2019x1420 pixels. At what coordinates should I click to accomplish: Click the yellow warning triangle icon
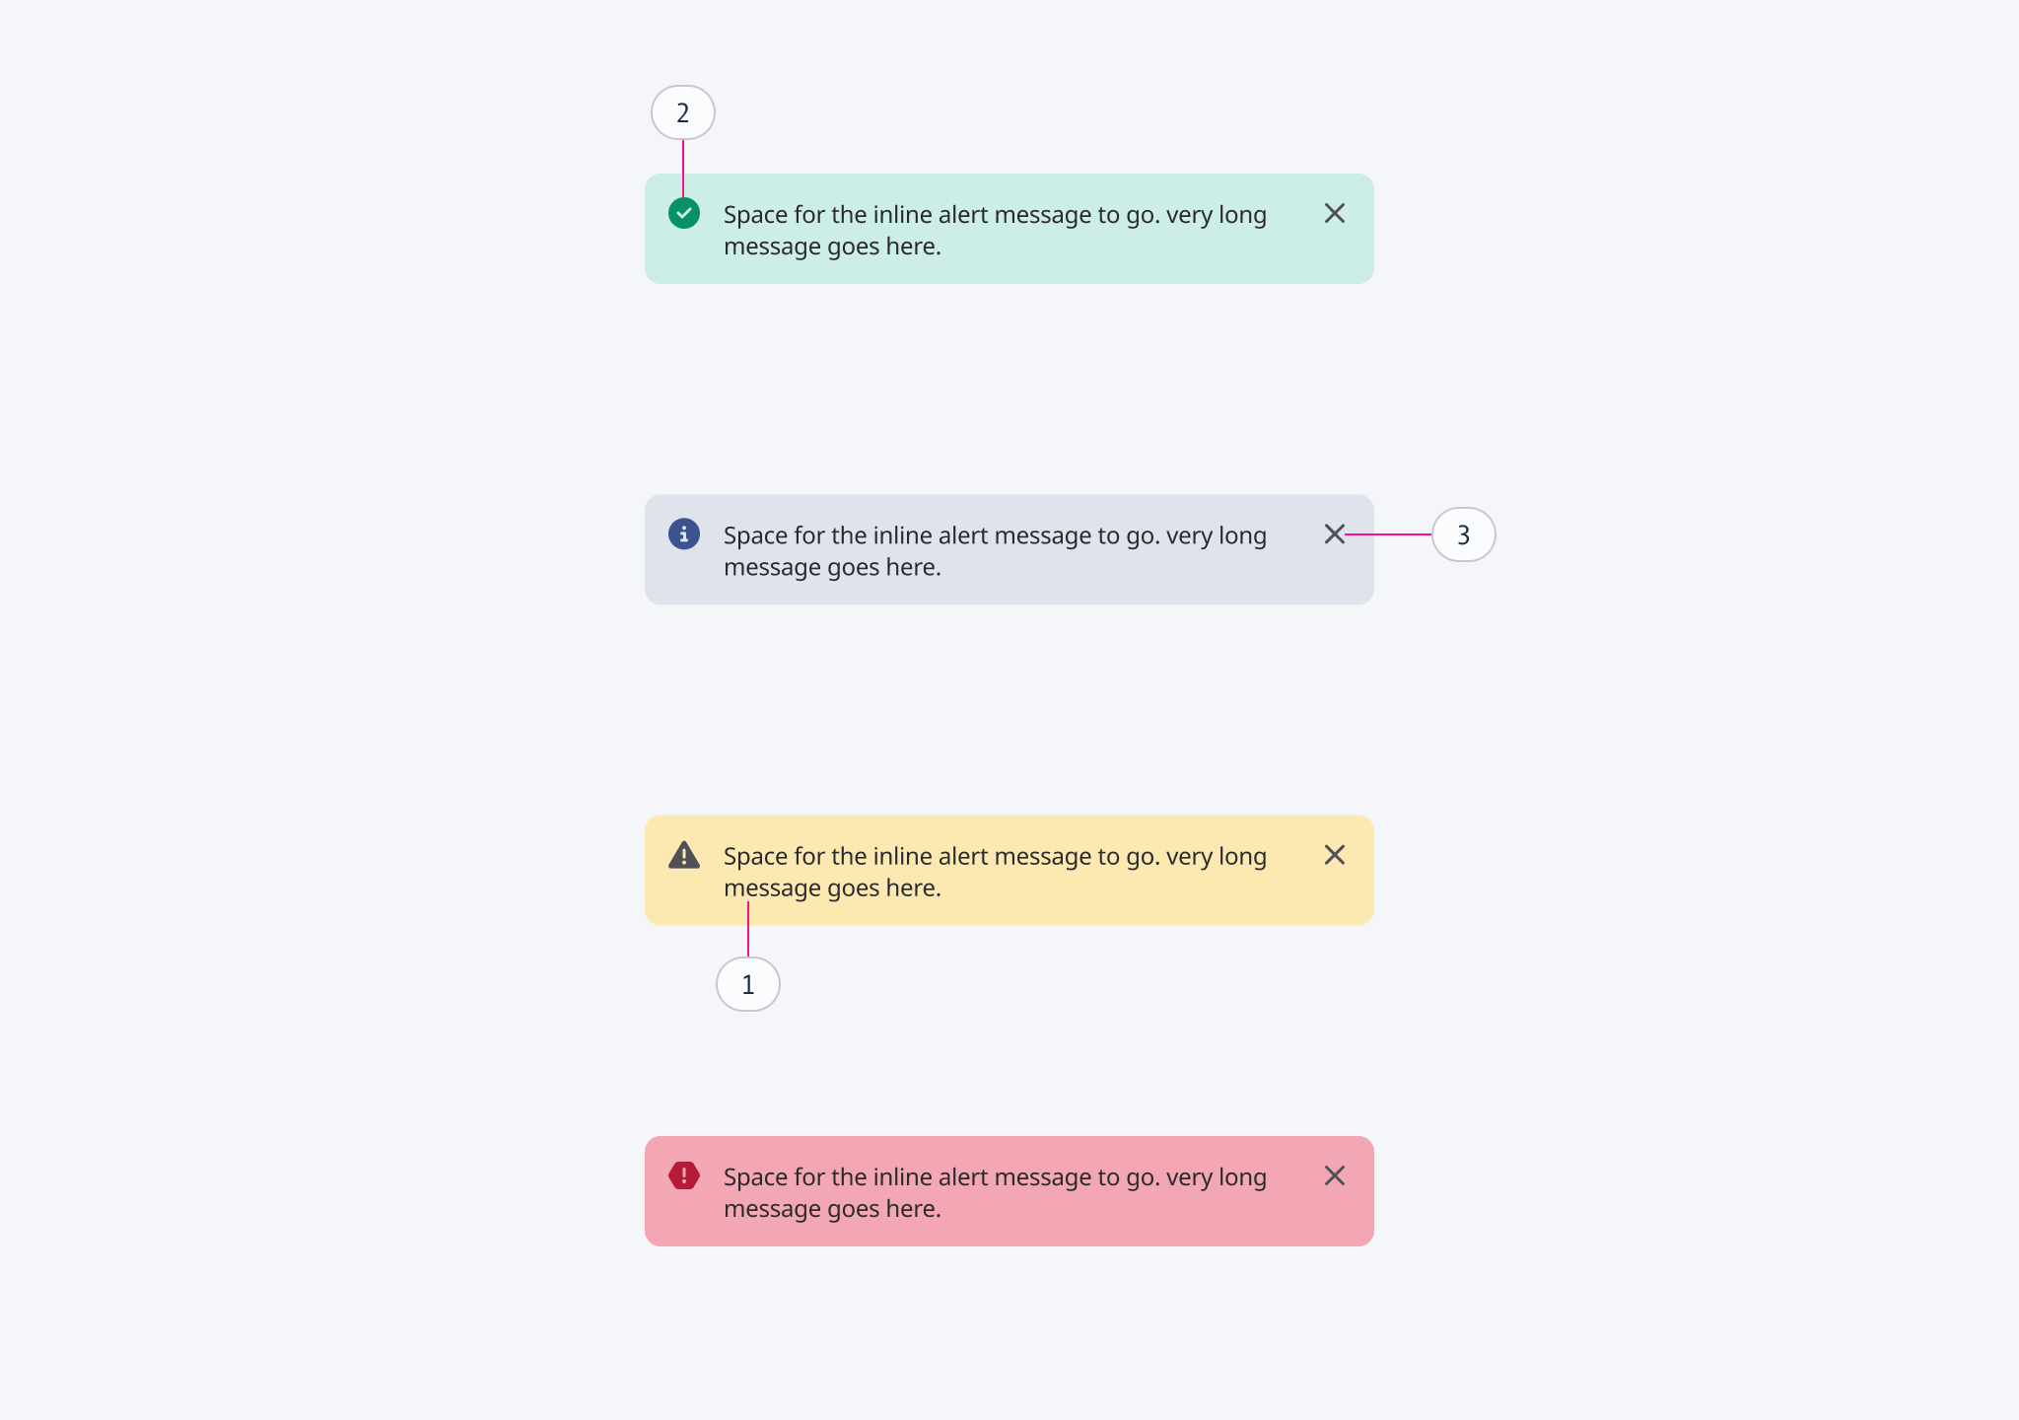click(684, 856)
